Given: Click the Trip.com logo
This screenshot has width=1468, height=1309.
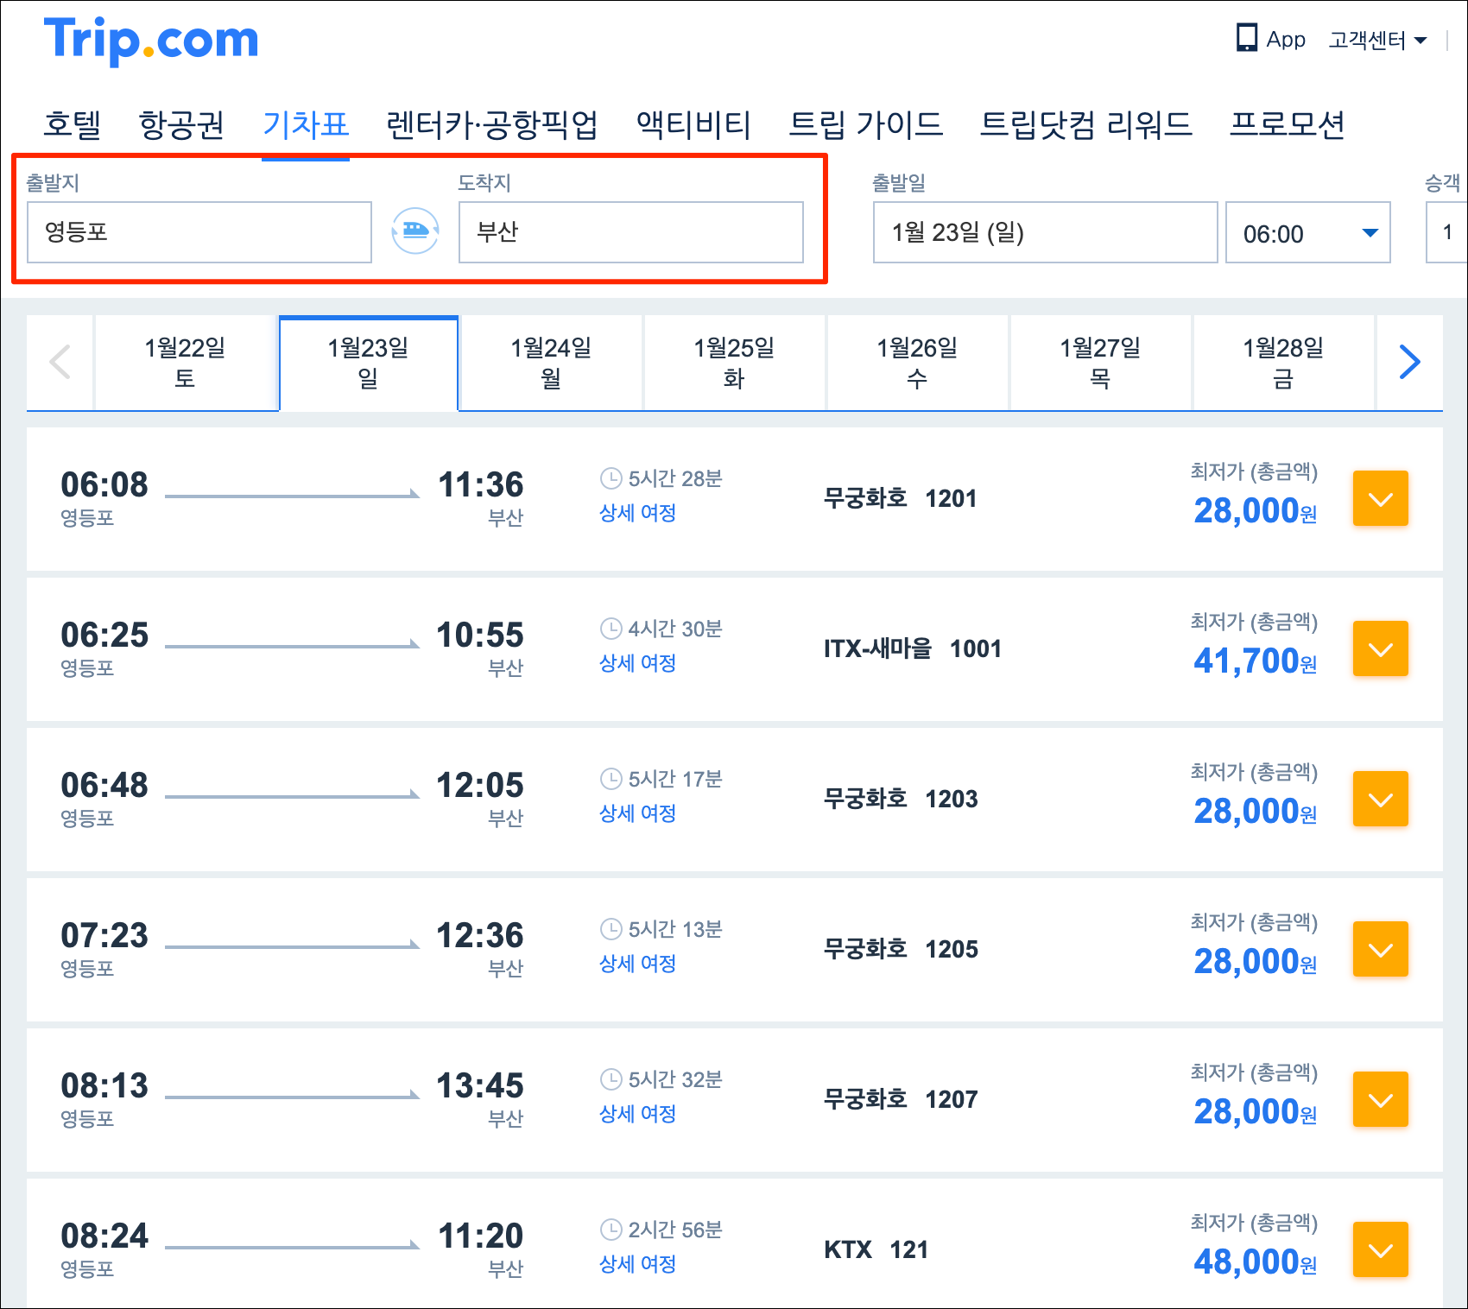Looking at the screenshot, I should [x=151, y=41].
